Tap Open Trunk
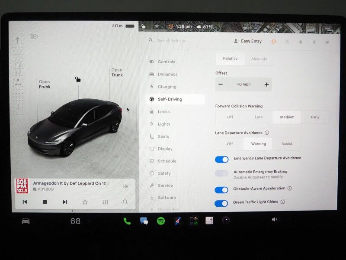346x260 pixels. (117, 72)
